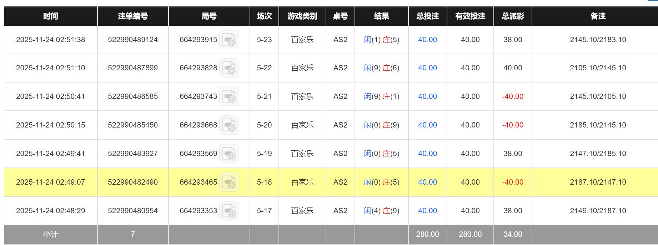The height and width of the screenshot is (245, 658).
Task: Select bet number 522990480954
Action: pyautogui.click(x=132, y=211)
